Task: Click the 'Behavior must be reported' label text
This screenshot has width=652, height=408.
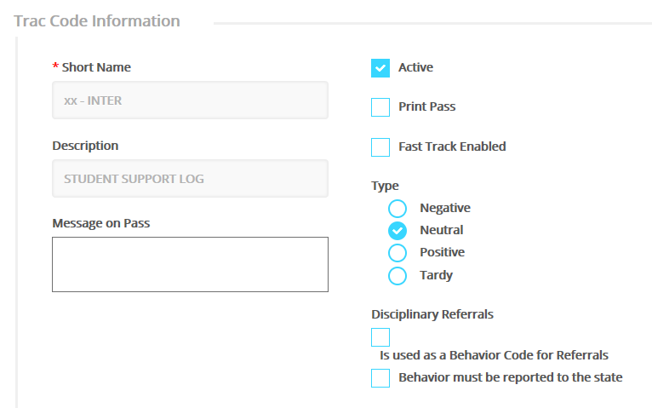Action: click(x=510, y=377)
